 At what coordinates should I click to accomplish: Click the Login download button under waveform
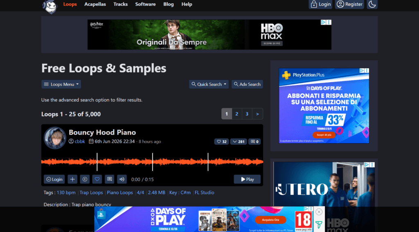pyautogui.click(x=54, y=179)
